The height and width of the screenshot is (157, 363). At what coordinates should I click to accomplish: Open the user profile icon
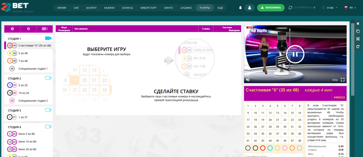249,7
